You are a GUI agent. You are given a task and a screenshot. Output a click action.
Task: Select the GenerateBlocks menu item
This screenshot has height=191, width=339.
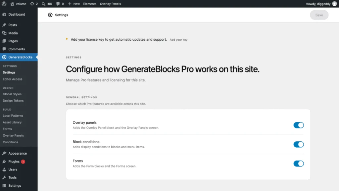tap(19, 57)
